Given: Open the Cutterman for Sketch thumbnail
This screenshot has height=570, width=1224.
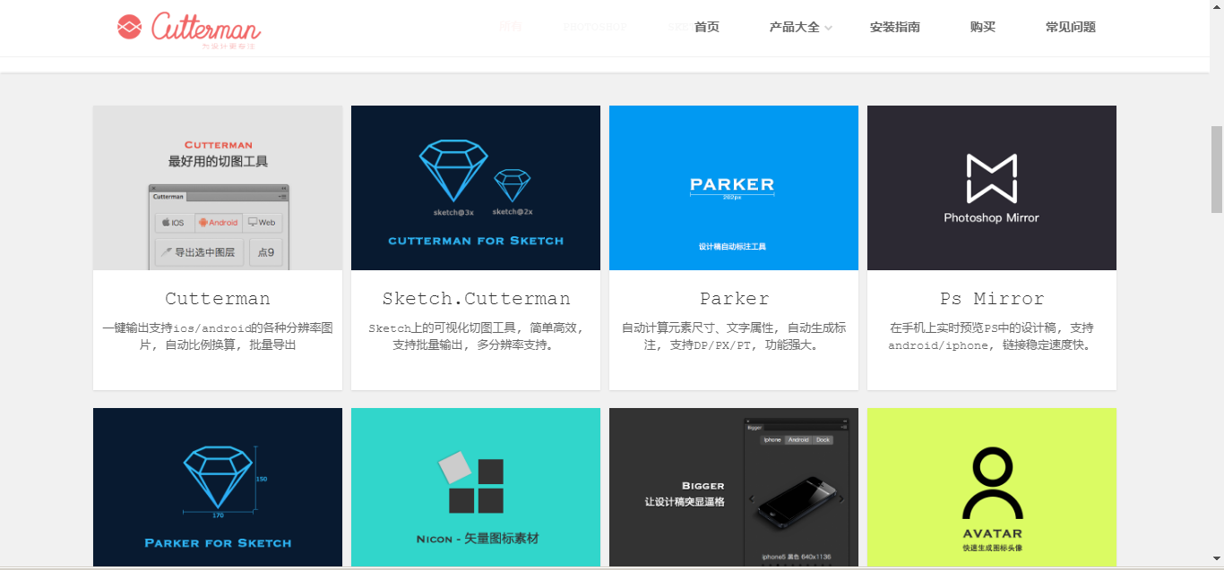Looking at the screenshot, I should [x=476, y=188].
